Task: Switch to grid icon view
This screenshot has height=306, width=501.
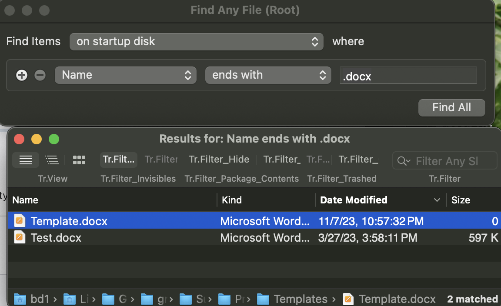Action: point(79,160)
